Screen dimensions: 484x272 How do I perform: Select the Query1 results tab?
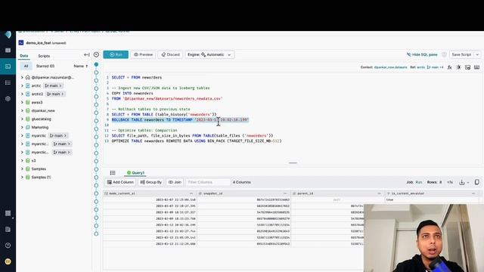(x=135, y=173)
